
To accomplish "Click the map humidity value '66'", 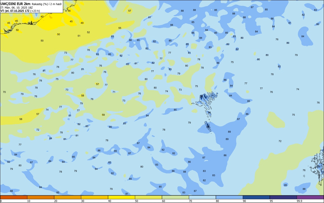I will click(8, 32).
